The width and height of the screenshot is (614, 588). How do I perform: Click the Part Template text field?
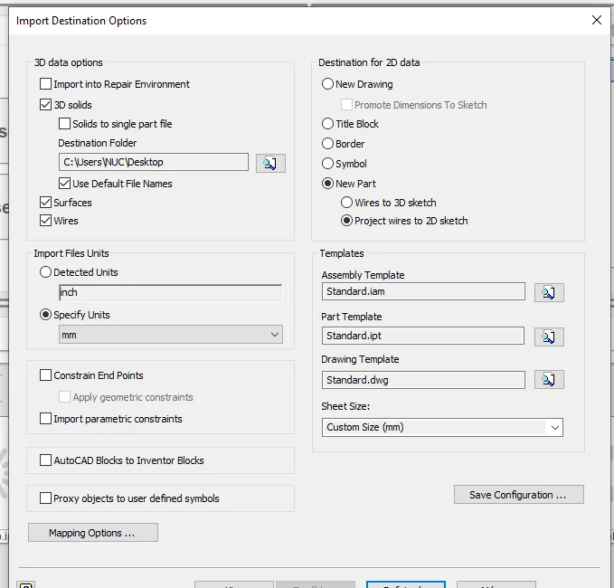[422, 336]
